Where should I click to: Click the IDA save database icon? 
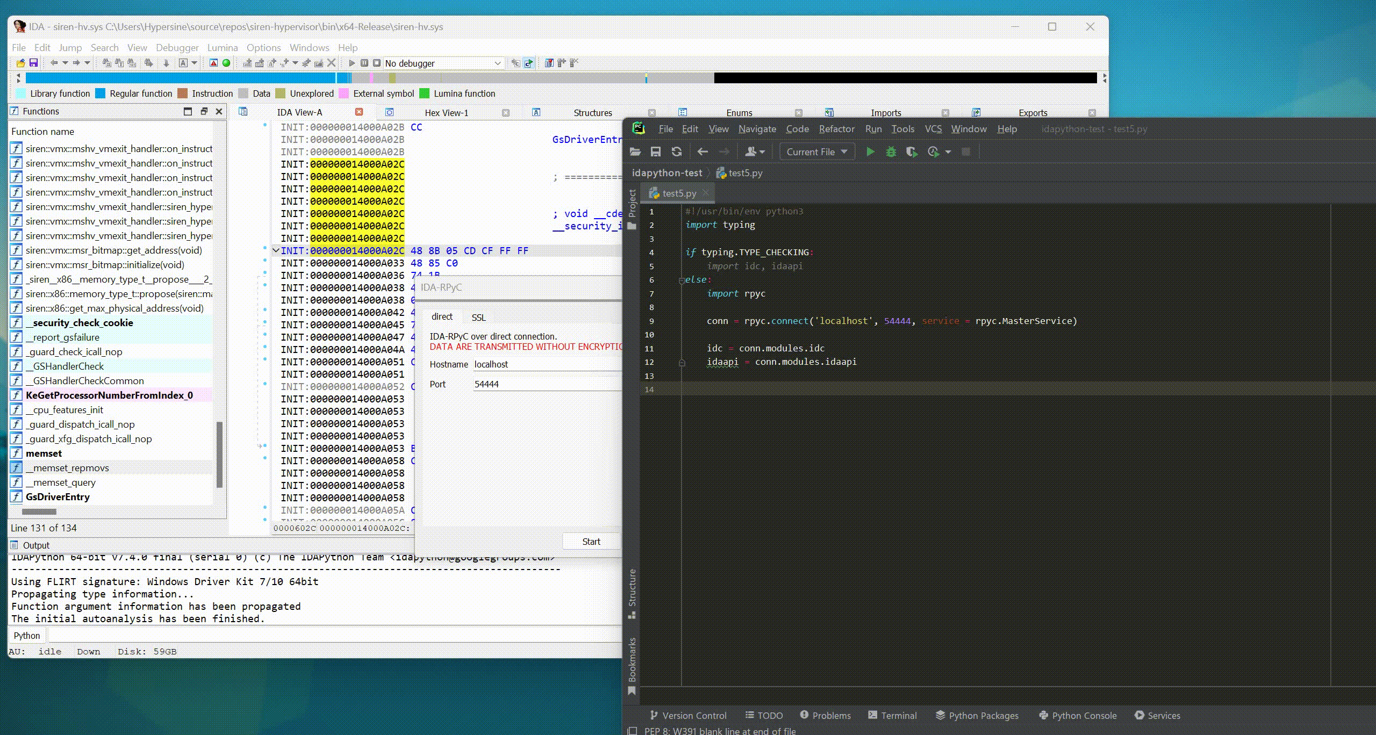(x=33, y=63)
